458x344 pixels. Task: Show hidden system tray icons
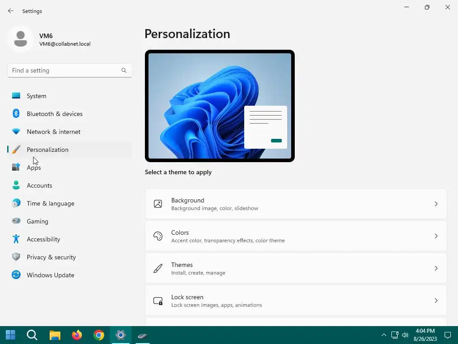pyautogui.click(x=384, y=335)
